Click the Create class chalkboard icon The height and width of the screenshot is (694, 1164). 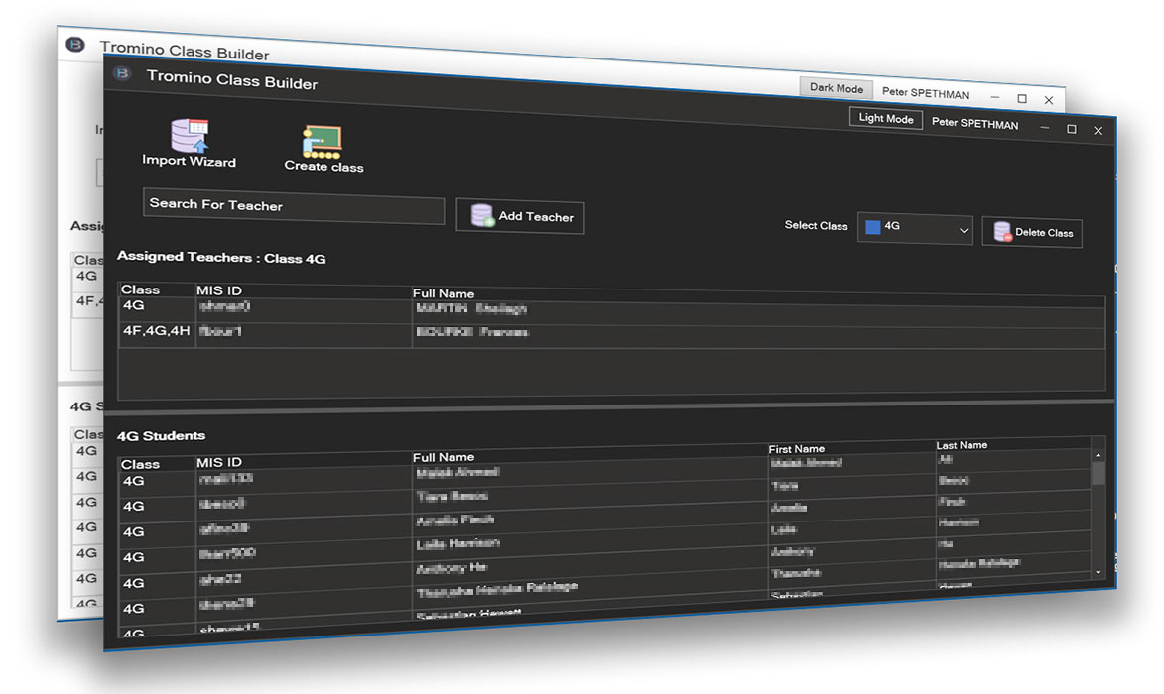[x=322, y=142]
